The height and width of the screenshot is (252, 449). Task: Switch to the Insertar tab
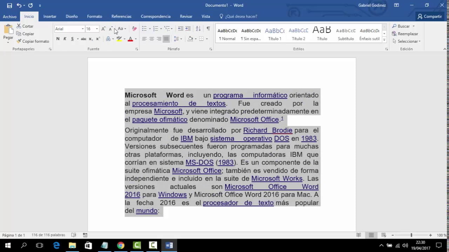click(x=50, y=16)
